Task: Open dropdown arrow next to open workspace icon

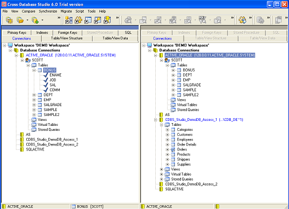Action: tap(27, 20)
